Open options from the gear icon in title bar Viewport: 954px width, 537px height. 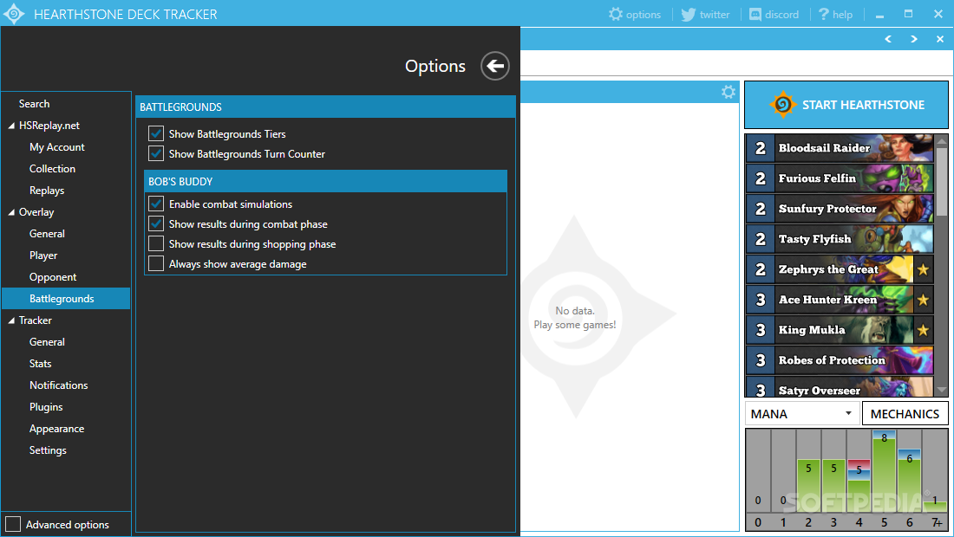point(635,14)
